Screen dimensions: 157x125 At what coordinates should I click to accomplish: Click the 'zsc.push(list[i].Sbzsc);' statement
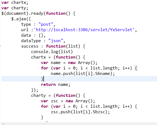coord(80,112)
